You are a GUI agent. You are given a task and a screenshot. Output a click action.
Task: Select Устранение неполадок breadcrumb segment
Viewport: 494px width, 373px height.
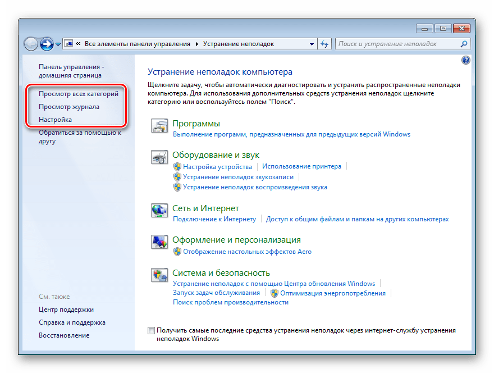coord(239,44)
